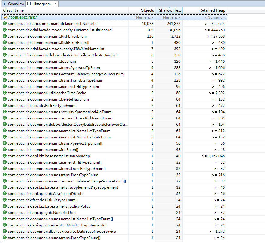
Task: Click class icon of namelist.HitTypeEnum row
Action: click(x=5, y=86)
